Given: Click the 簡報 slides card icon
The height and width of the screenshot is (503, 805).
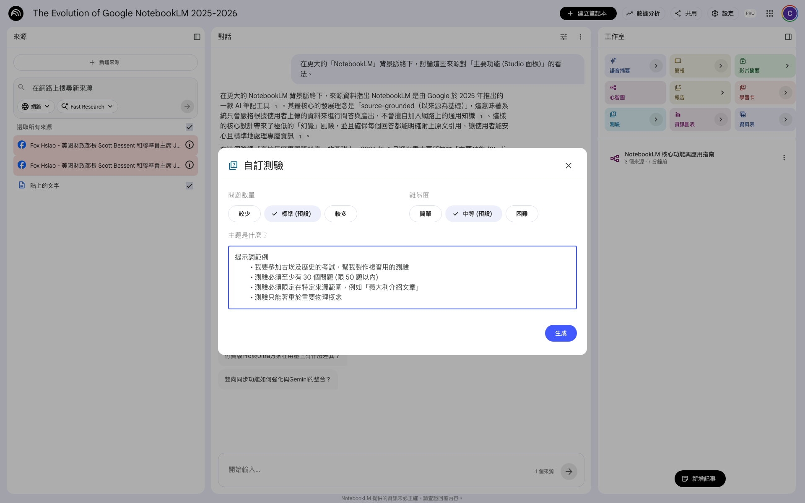Looking at the screenshot, I should pos(678,61).
